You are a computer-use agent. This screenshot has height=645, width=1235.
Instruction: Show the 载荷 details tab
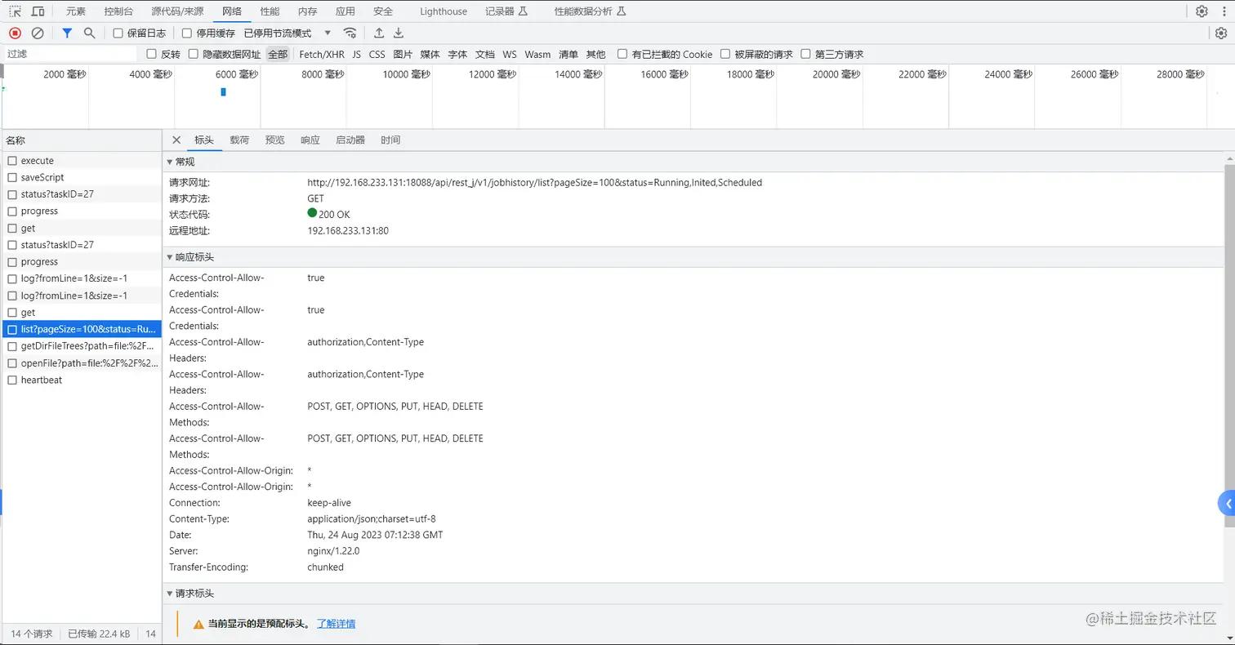point(239,140)
